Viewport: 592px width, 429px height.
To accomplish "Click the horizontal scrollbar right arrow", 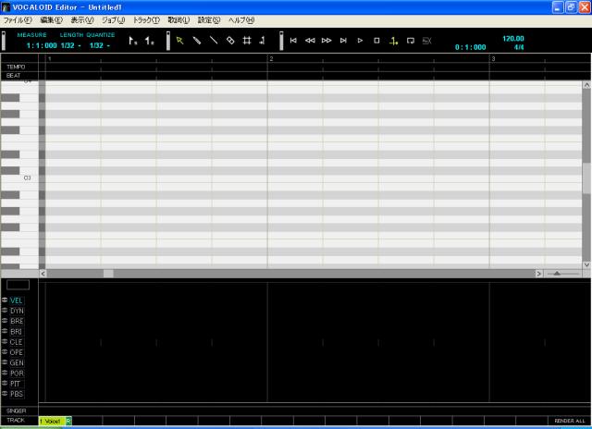I will pos(538,274).
